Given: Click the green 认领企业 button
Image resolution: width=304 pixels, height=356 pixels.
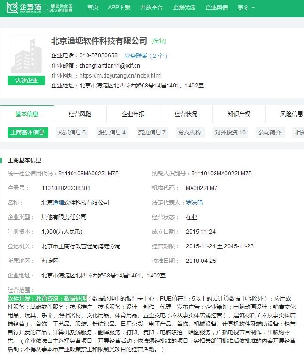Looking at the screenshot, I should pyautogui.click(x=26, y=80).
